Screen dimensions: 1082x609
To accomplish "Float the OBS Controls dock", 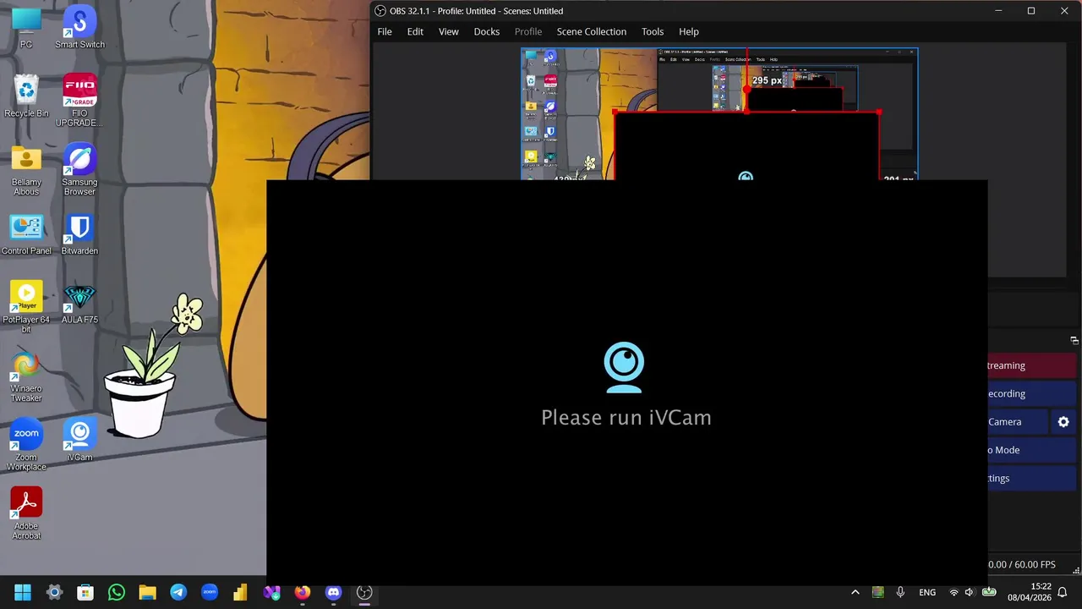I will 1074,341.
